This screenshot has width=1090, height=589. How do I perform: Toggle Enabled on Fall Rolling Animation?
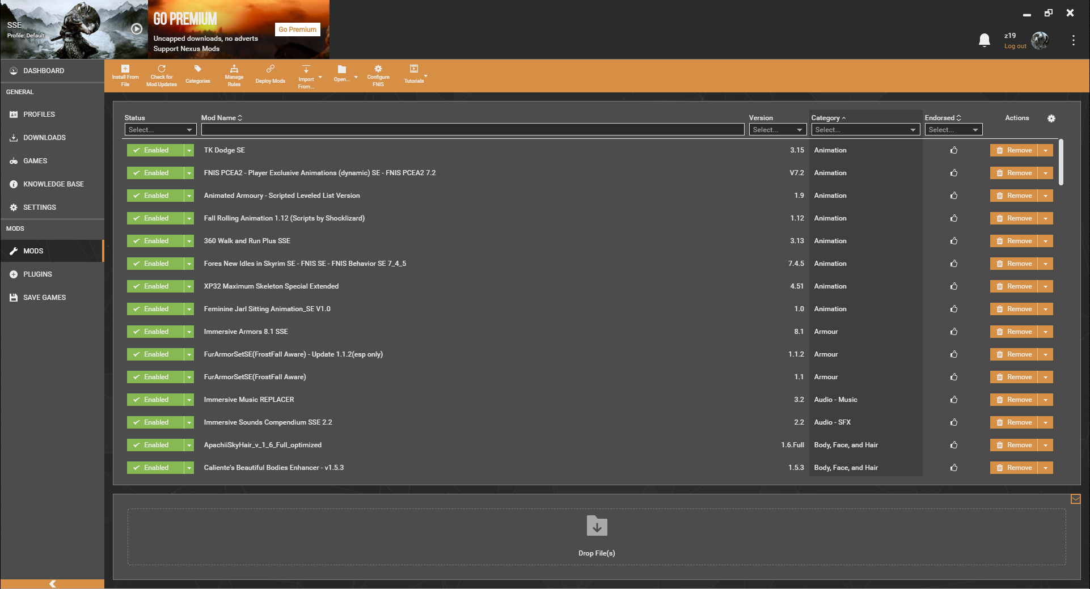155,218
